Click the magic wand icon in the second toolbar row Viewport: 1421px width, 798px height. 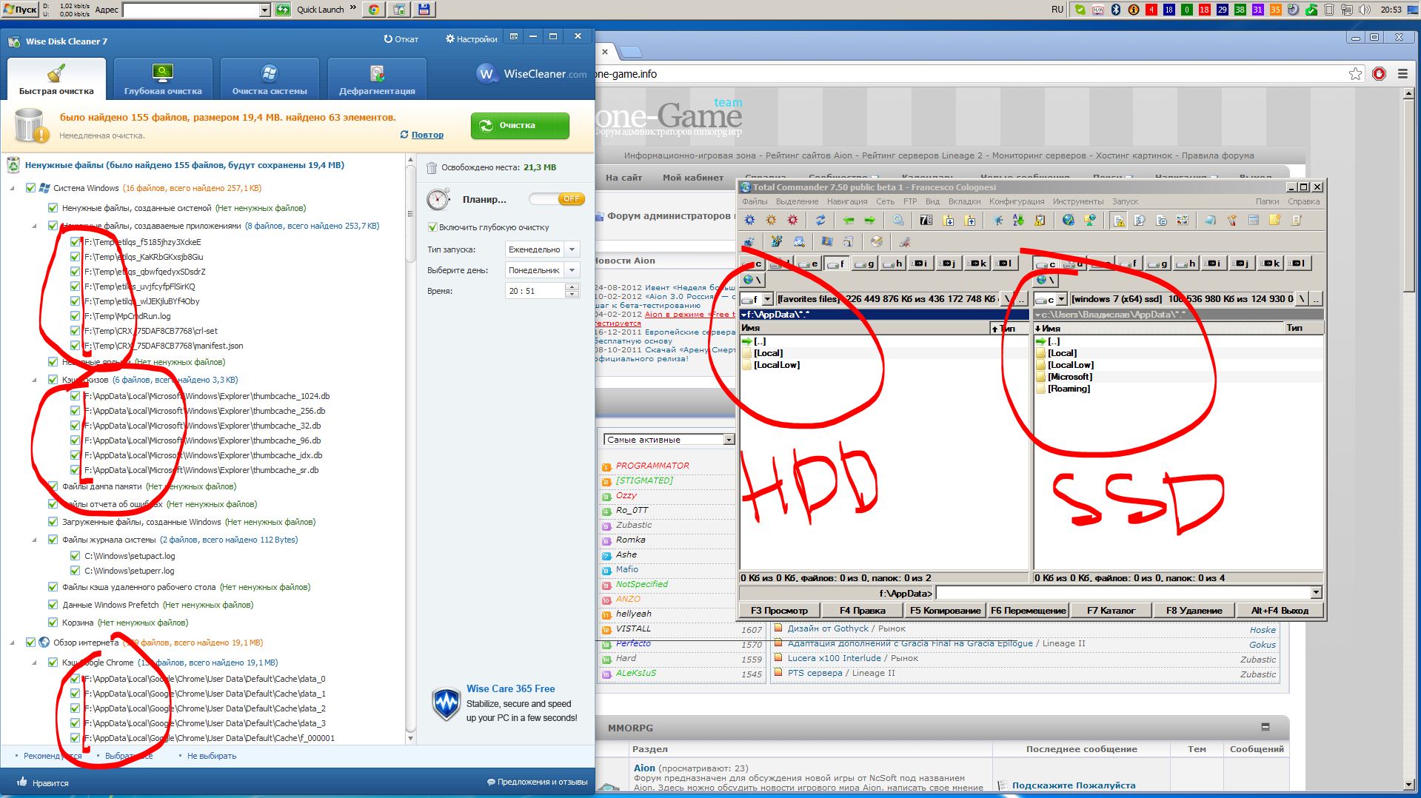tap(777, 241)
